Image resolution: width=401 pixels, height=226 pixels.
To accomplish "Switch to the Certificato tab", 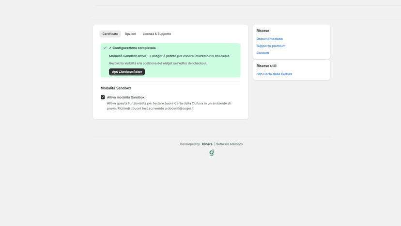I will [x=110, y=34].
